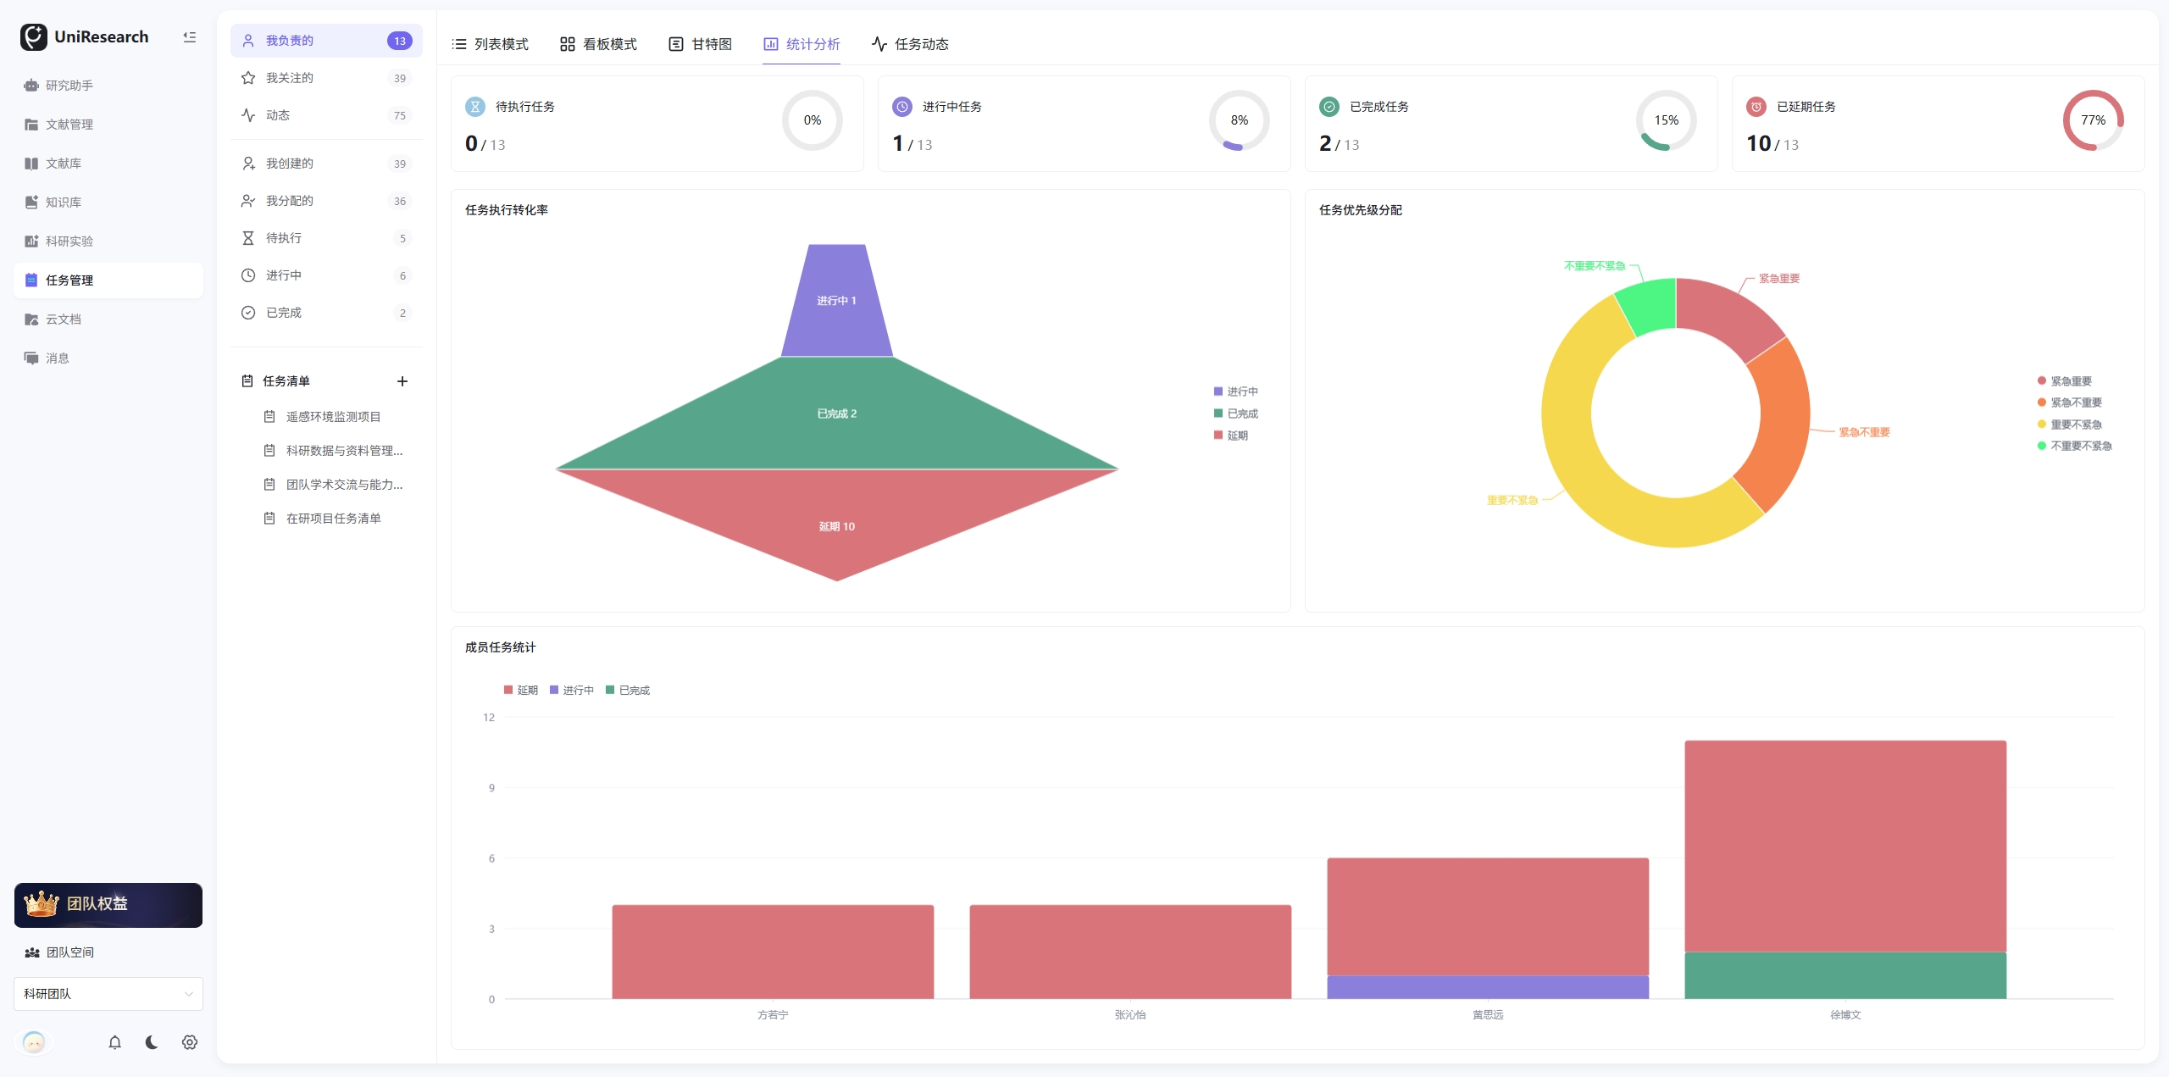Toggle 紧急重要 in pie legend
The width and height of the screenshot is (2169, 1077).
coord(2065,381)
